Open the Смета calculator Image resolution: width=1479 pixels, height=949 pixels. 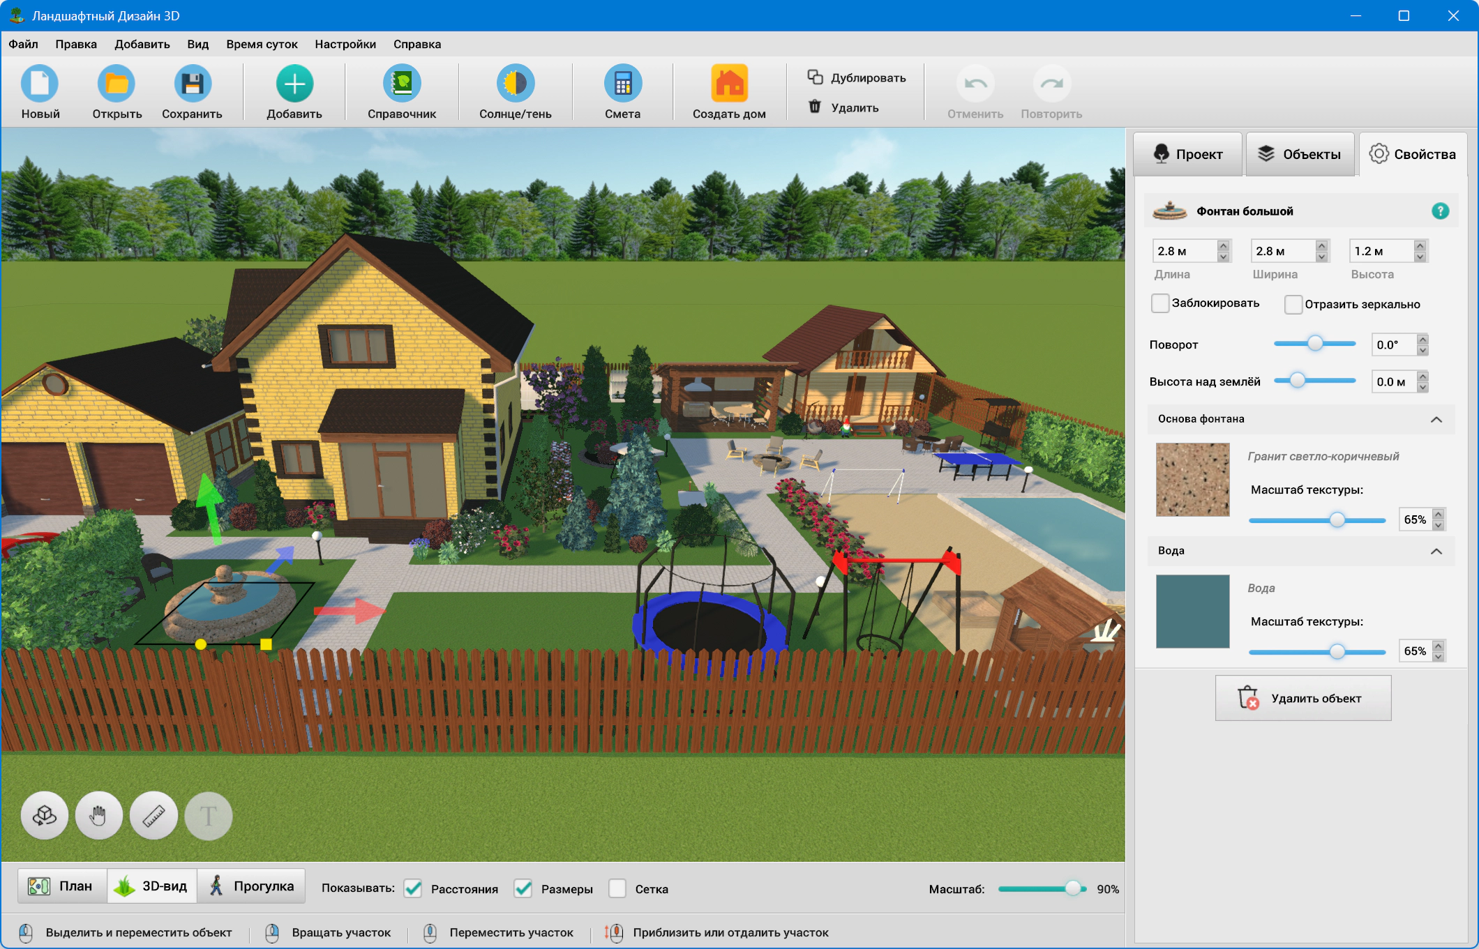pyautogui.click(x=622, y=84)
